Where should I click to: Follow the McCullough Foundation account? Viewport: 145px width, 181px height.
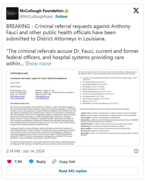61,17
